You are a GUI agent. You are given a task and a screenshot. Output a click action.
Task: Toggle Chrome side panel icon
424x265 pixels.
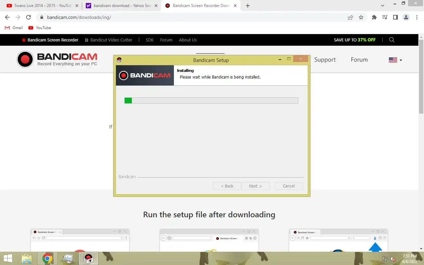click(396, 17)
